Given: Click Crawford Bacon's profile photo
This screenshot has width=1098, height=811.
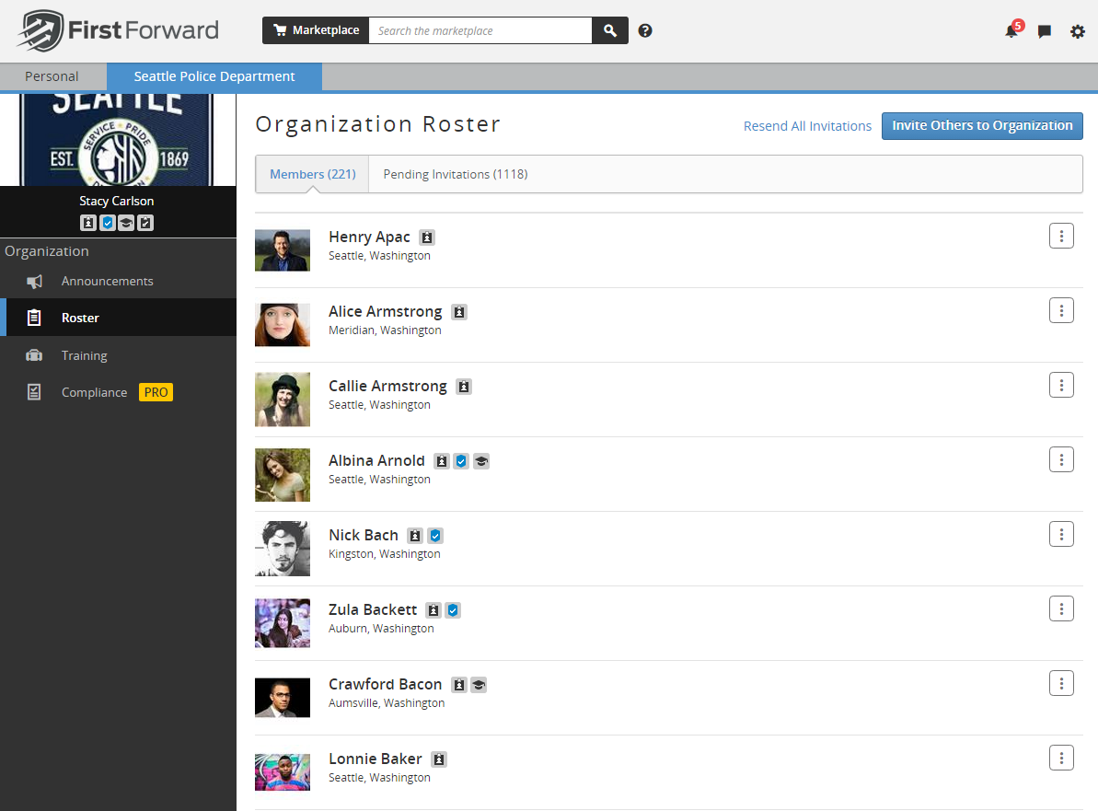Looking at the screenshot, I should (x=283, y=698).
